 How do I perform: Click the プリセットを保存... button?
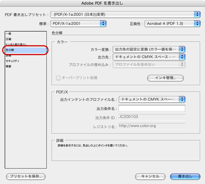click(26, 176)
